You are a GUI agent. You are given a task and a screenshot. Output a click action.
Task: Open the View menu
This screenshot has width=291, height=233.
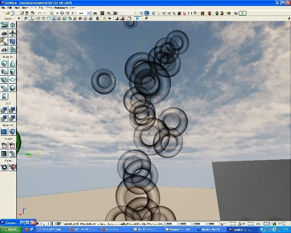tap(17, 8)
